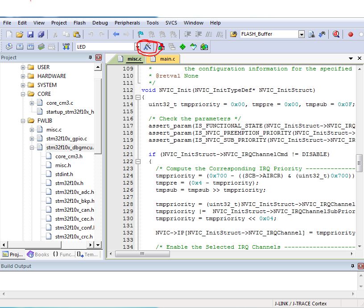Toggle breakpoint using the red dot icon
The width and height of the screenshot is (364, 308).
351,34
